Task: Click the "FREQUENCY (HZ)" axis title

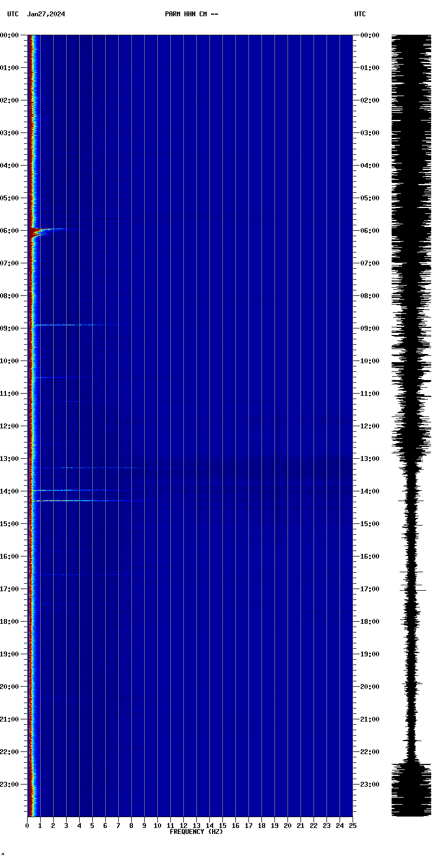Action: [196, 832]
